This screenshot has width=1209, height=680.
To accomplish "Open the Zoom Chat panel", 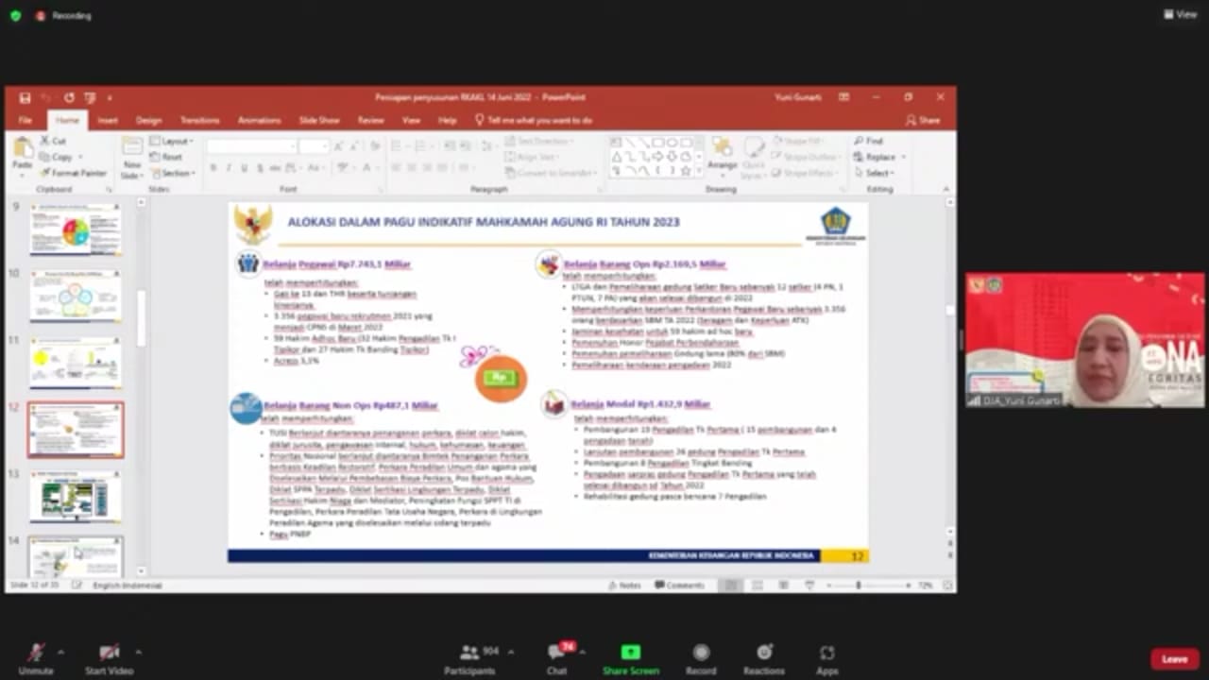I will [556, 654].
